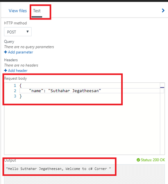
Task: Click 'There are no query parameters' text
Action: pos(29,47)
